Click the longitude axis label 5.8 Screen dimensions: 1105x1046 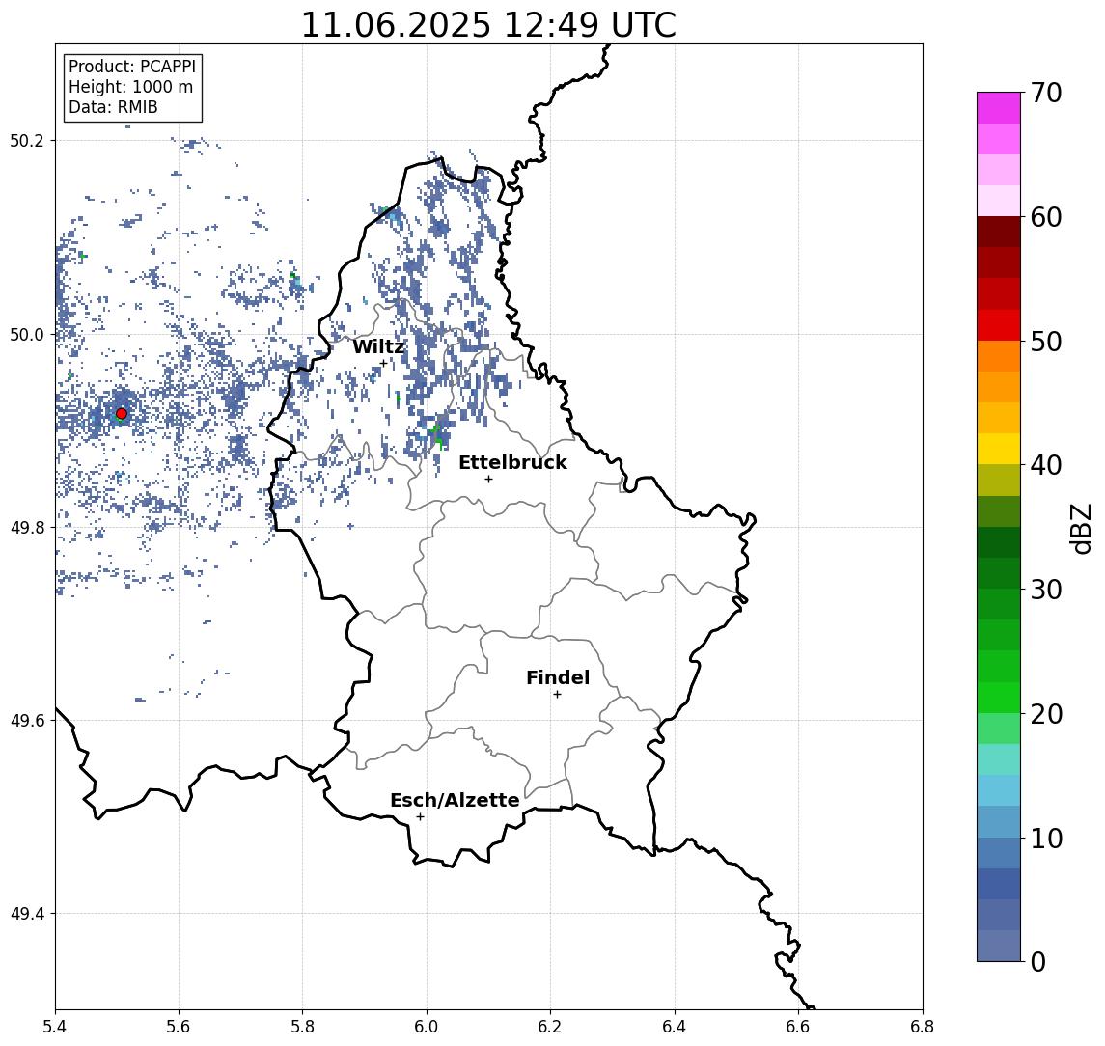303,1027
